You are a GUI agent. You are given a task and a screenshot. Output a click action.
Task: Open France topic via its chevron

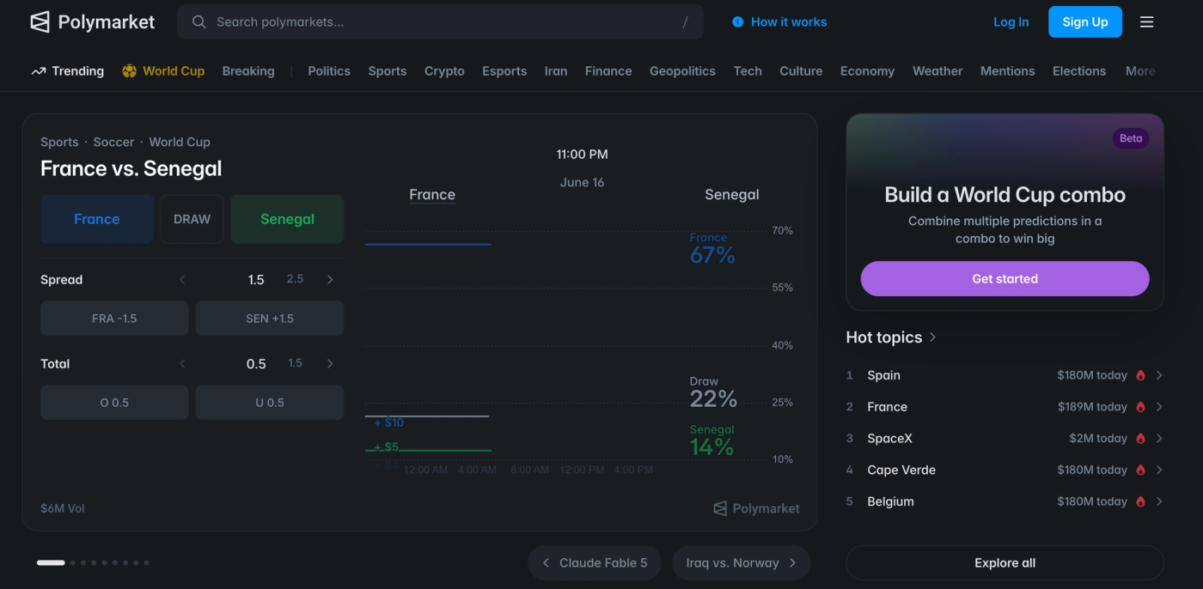click(1159, 407)
